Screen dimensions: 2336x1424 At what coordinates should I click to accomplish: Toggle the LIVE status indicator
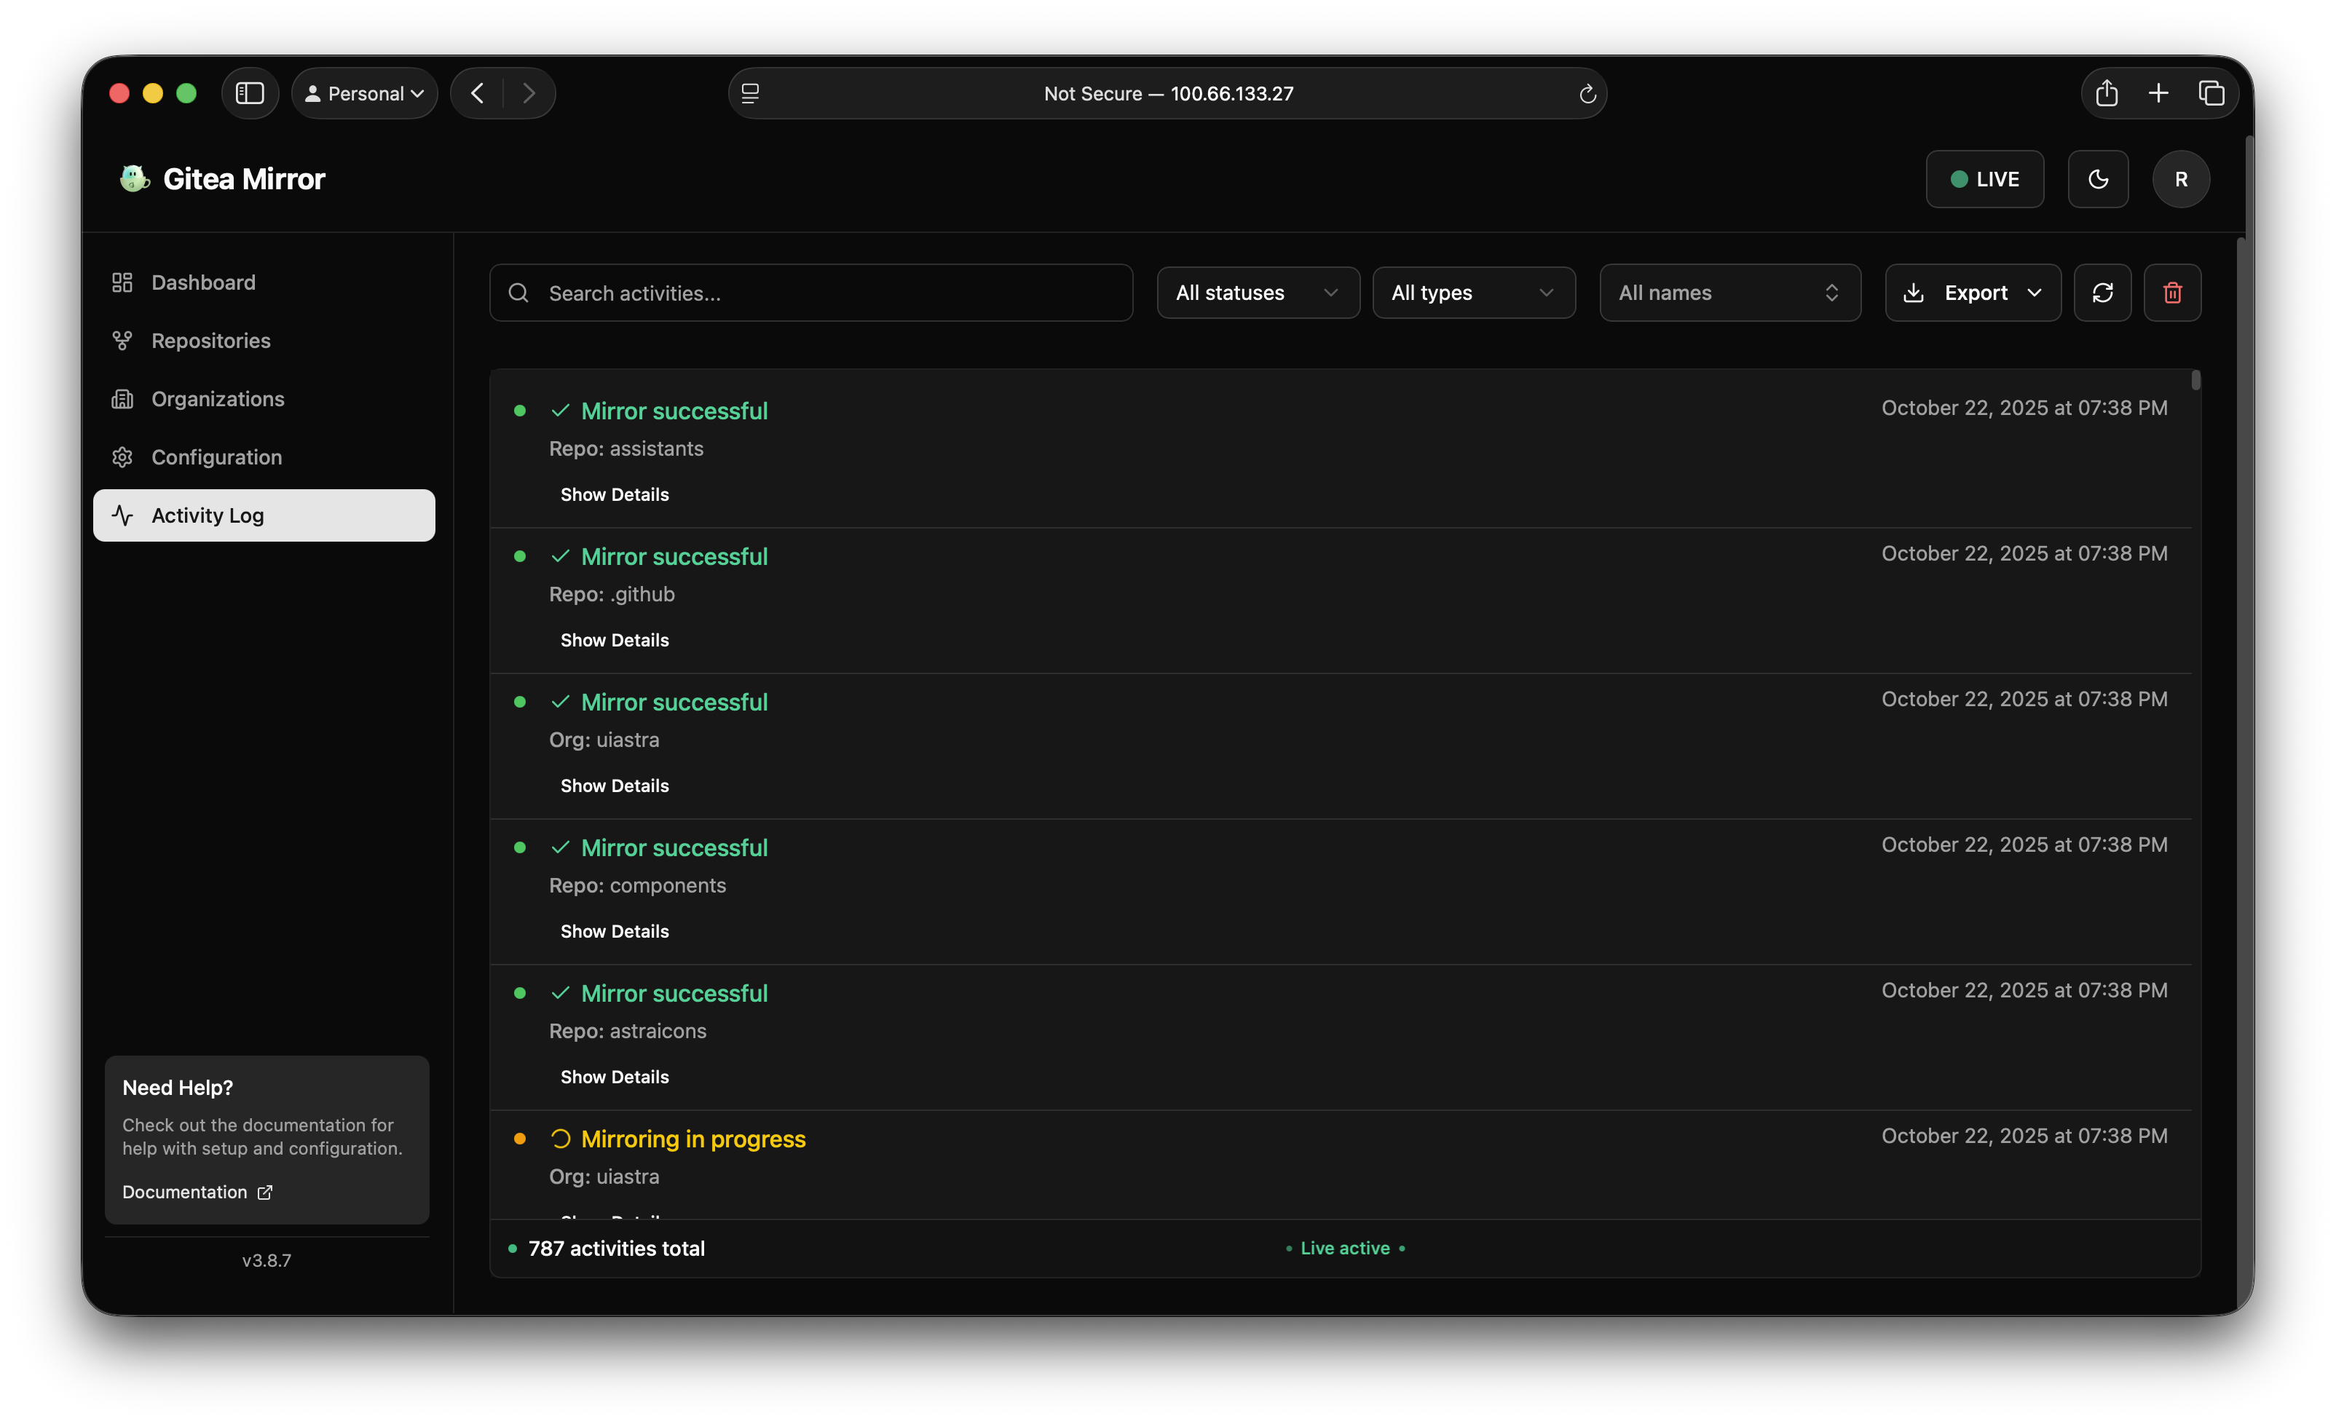1984,178
